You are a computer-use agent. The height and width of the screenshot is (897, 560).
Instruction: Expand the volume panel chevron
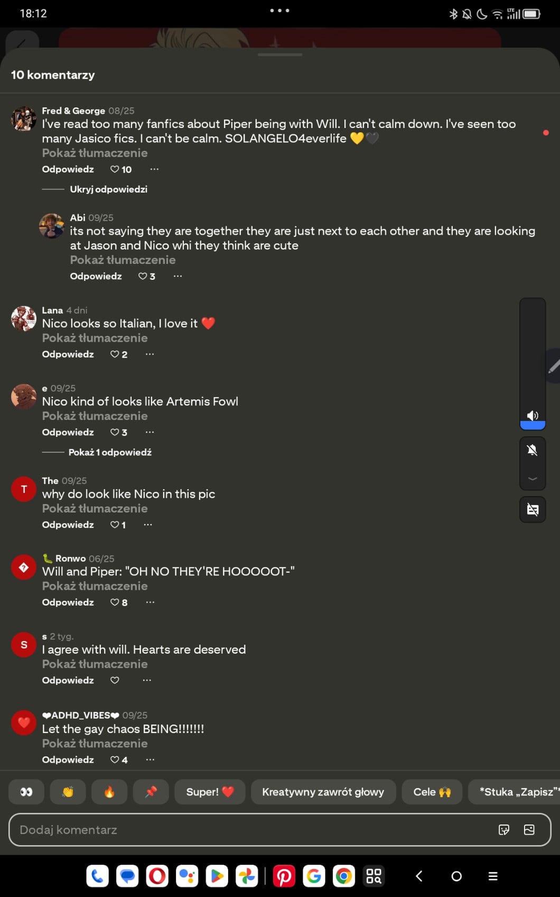click(x=533, y=479)
